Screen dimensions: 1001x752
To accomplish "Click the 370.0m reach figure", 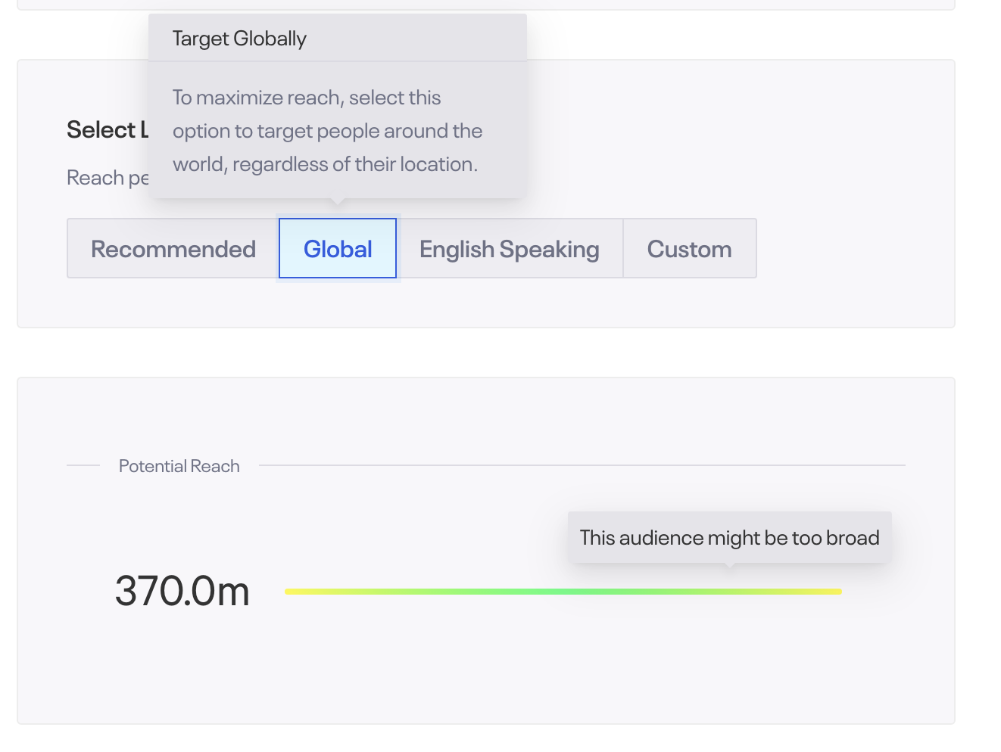I will pos(182,591).
